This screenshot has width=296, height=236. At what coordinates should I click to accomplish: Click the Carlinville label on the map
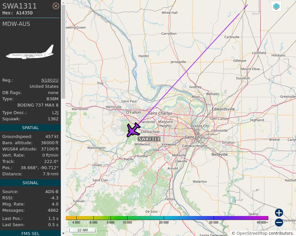[x=232, y=37]
